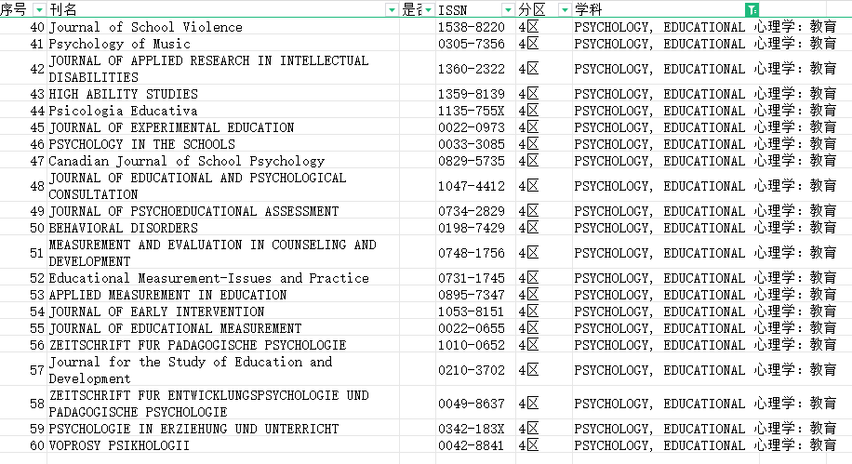Select ISSN cell 1135-755X

(x=475, y=111)
